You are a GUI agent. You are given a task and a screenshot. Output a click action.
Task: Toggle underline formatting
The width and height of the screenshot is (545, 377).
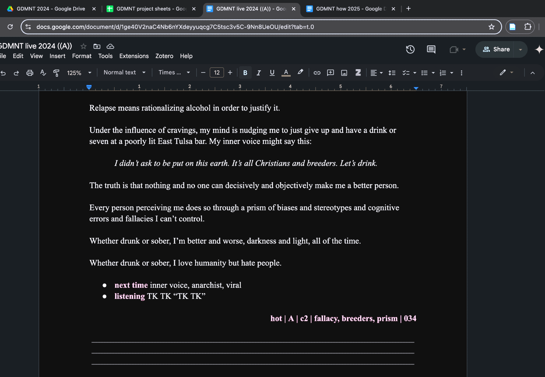[272, 73]
